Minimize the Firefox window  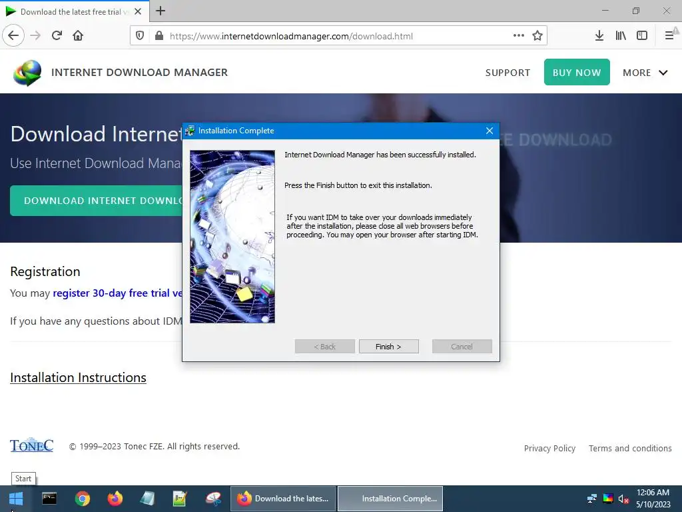[x=605, y=11]
